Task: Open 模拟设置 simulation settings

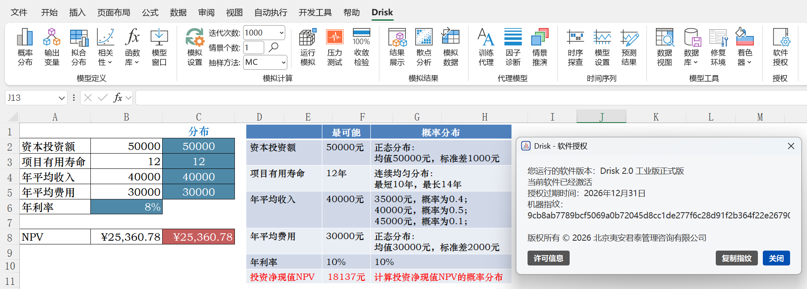Action: pos(194,47)
